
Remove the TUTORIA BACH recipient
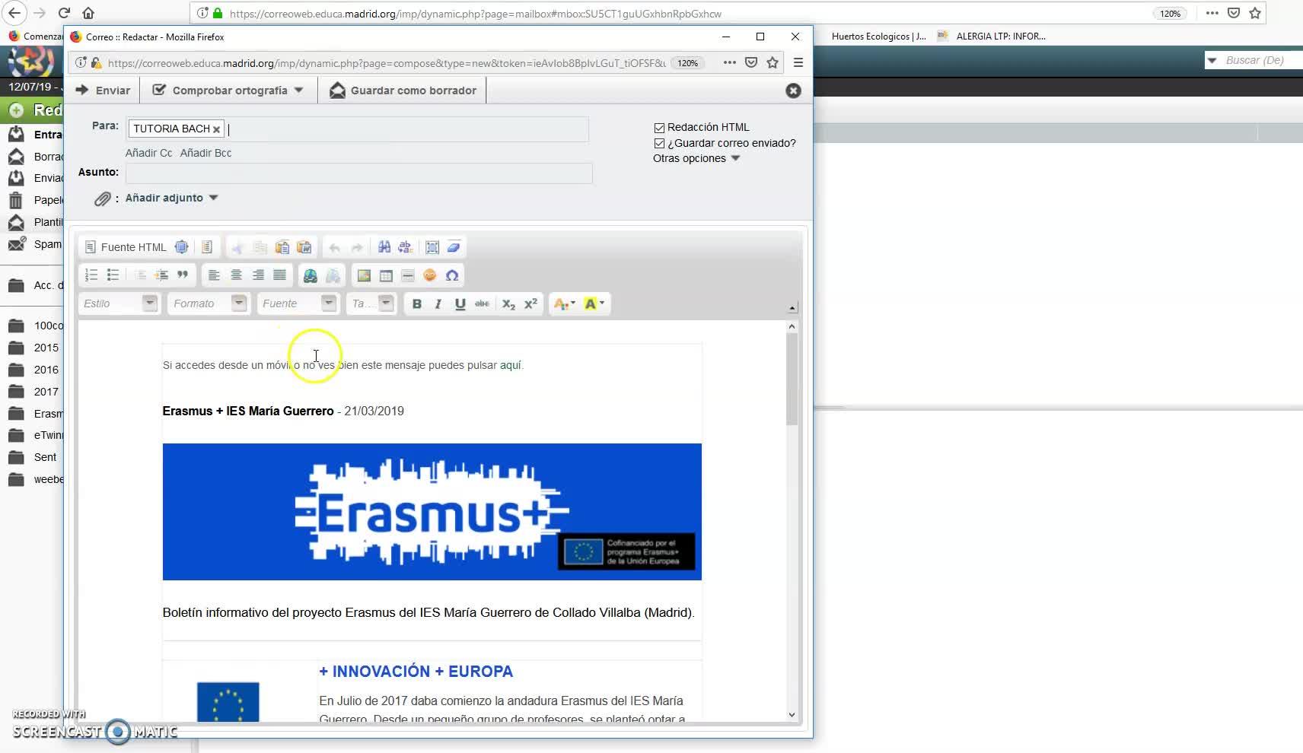216,129
